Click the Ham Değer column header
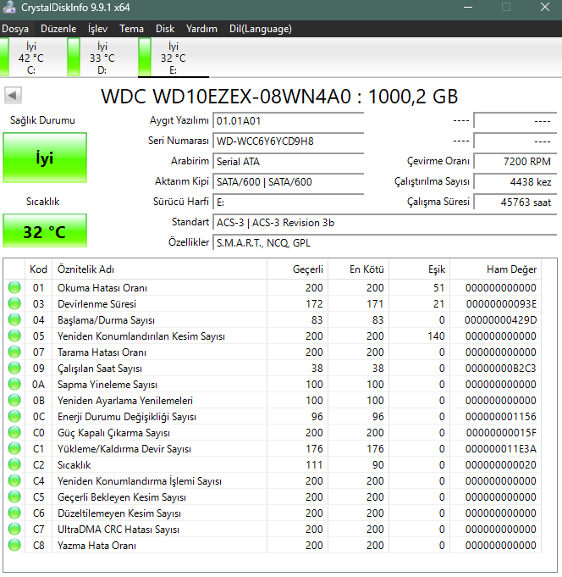Image resolution: width=562 pixels, height=577 pixels. [495, 269]
